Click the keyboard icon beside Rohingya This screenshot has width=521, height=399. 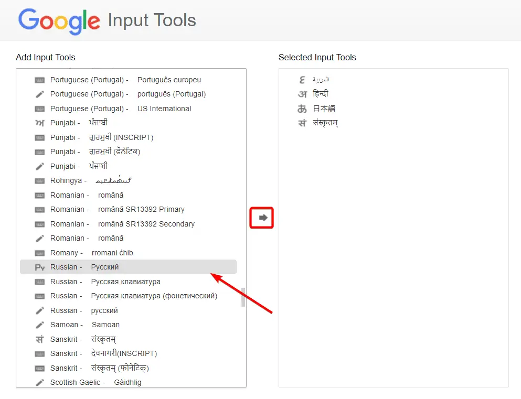click(39, 181)
